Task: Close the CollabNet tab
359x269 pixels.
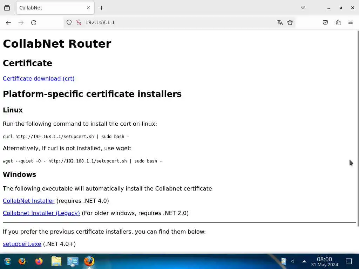Action: click(x=88, y=8)
